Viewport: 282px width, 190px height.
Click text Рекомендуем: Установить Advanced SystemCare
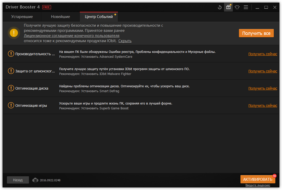click(96, 57)
